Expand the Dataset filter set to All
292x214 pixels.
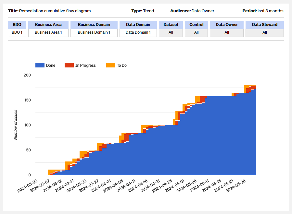pyautogui.click(x=171, y=32)
